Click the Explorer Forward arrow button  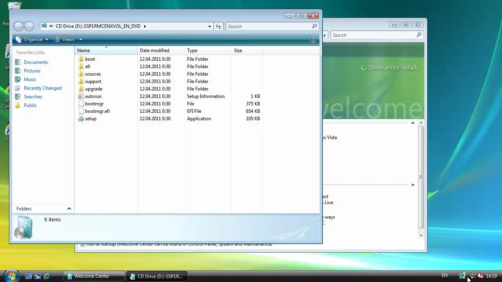pyautogui.click(x=29, y=26)
